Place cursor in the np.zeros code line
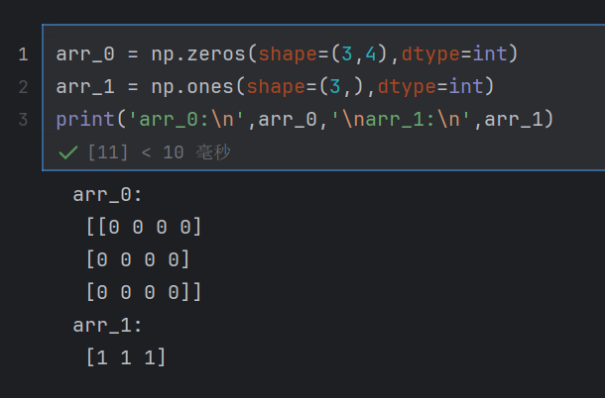The height and width of the screenshot is (398, 605). pyautogui.click(x=287, y=53)
